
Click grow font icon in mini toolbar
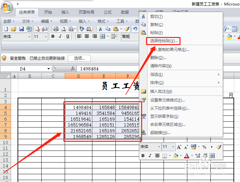tap(179, 147)
